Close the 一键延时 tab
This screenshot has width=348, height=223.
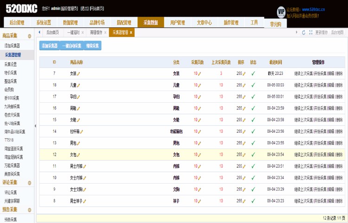coord(83,33)
